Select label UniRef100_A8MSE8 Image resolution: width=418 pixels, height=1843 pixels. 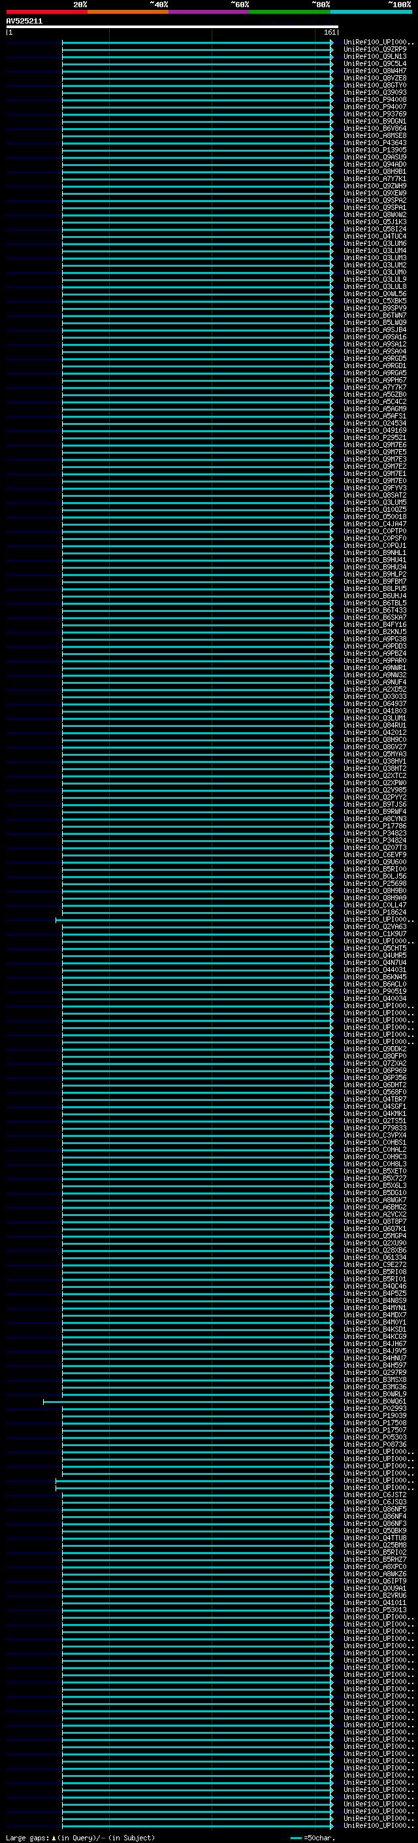point(375,136)
